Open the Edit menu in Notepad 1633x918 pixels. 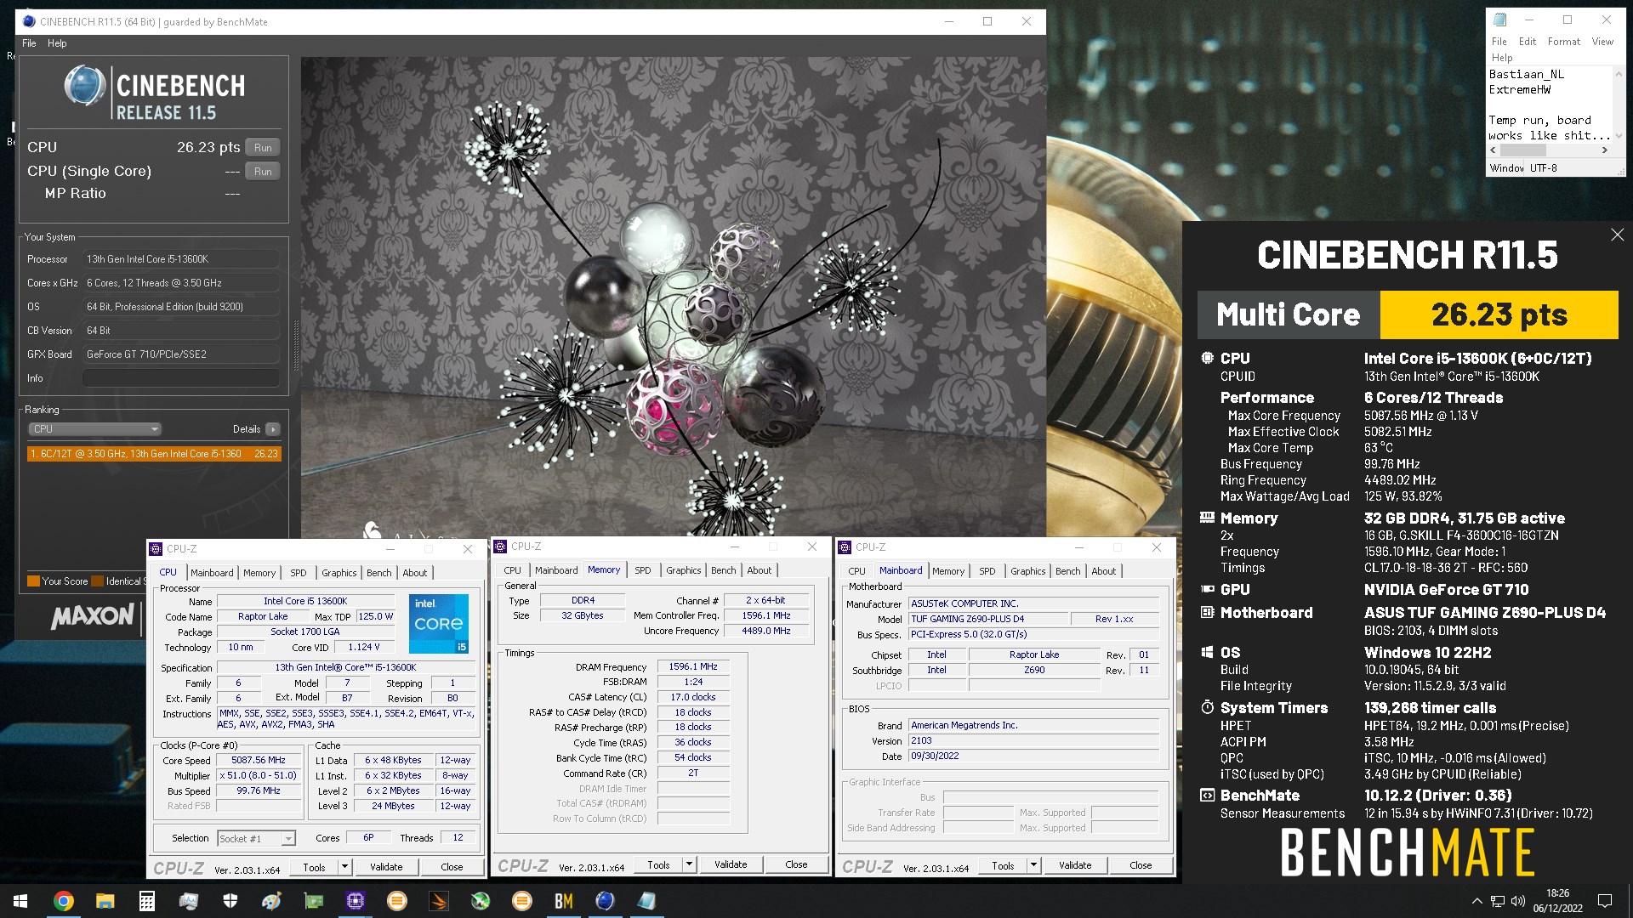[1528, 42]
